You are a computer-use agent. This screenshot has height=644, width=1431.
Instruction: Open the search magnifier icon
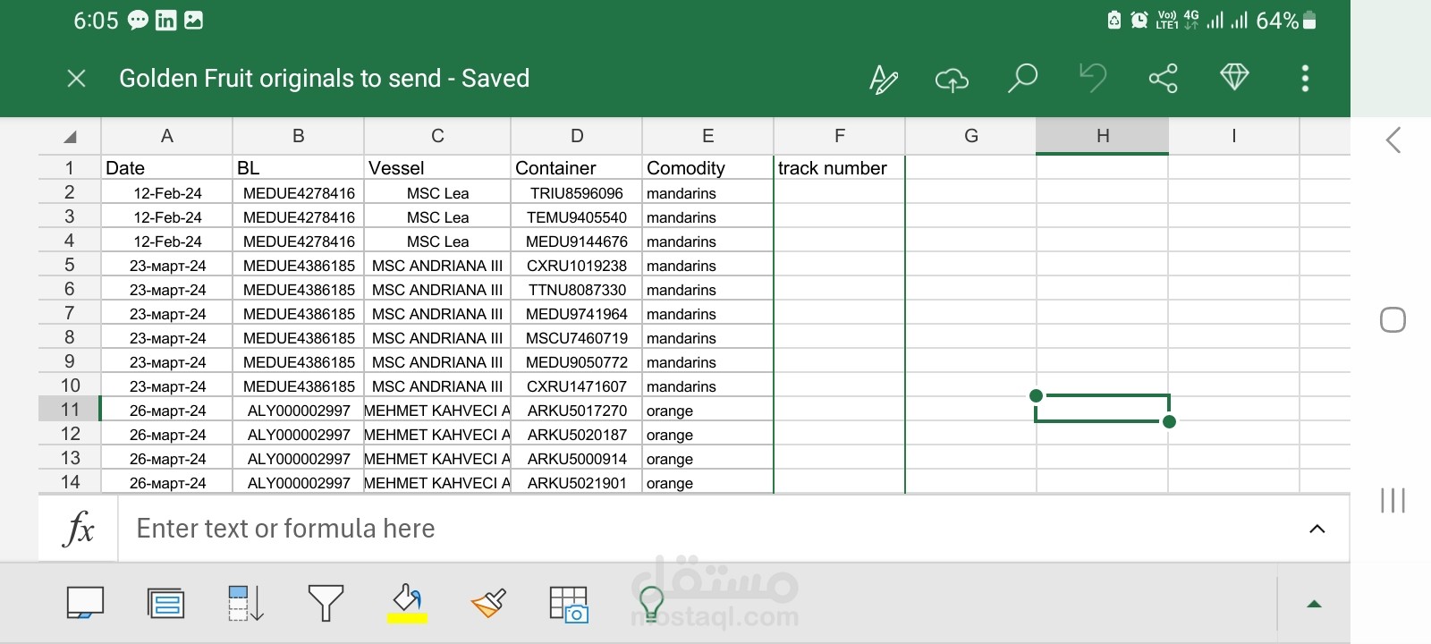click(1022, 78)
